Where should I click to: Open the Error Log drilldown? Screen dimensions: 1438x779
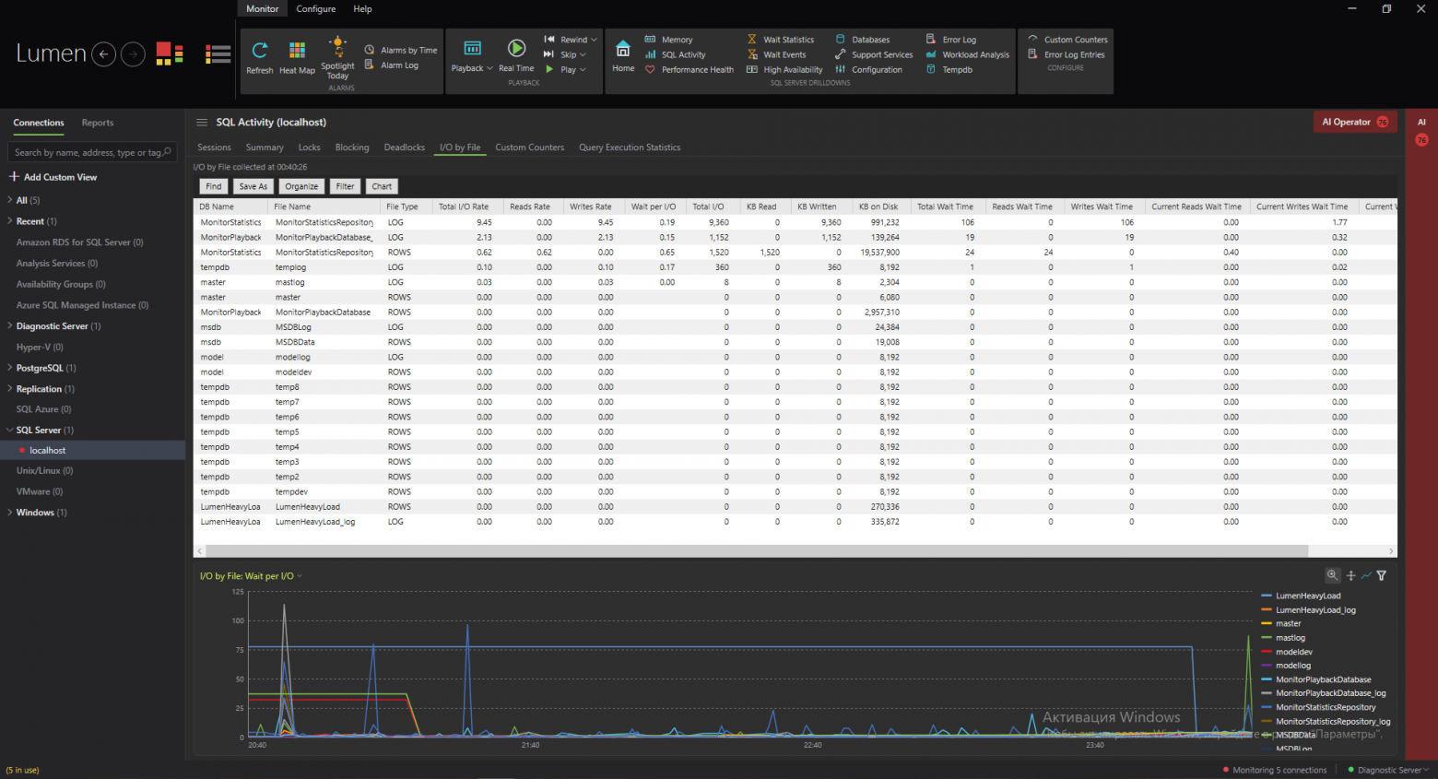[950, 40]
